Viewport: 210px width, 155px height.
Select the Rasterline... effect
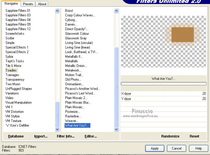[73, 116]
